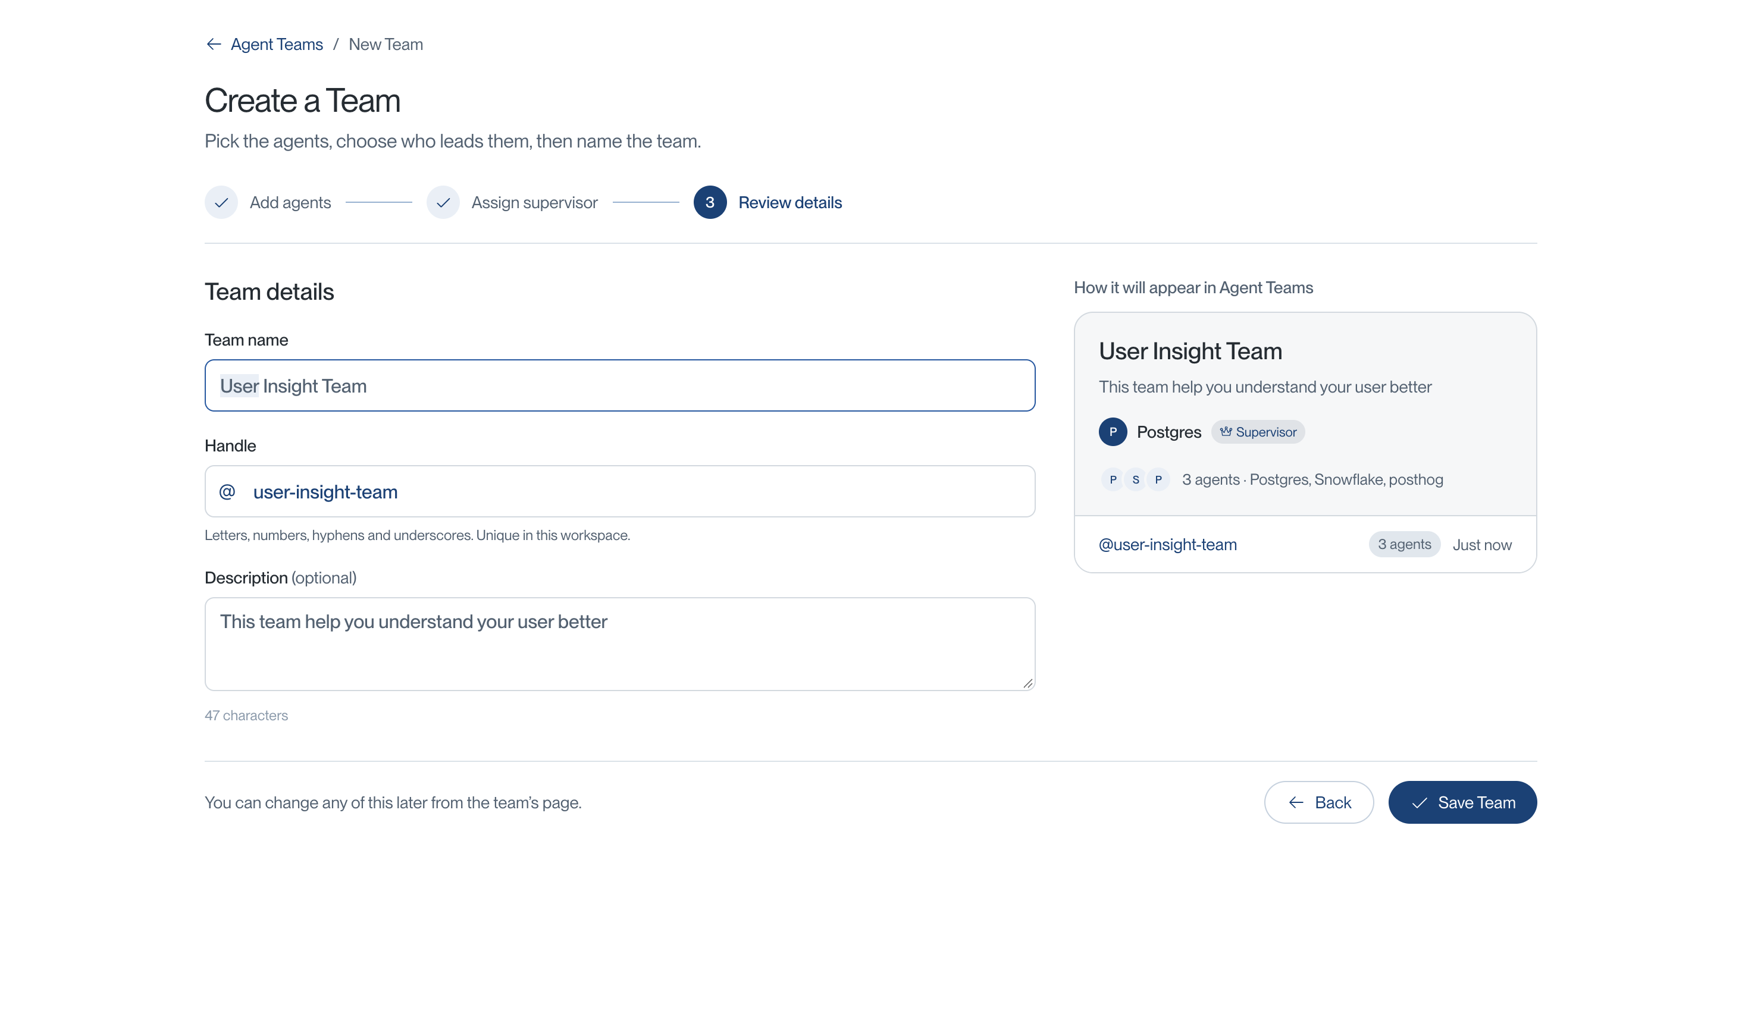Click the Back button

pyautogui.click(x=1318, y=802)
